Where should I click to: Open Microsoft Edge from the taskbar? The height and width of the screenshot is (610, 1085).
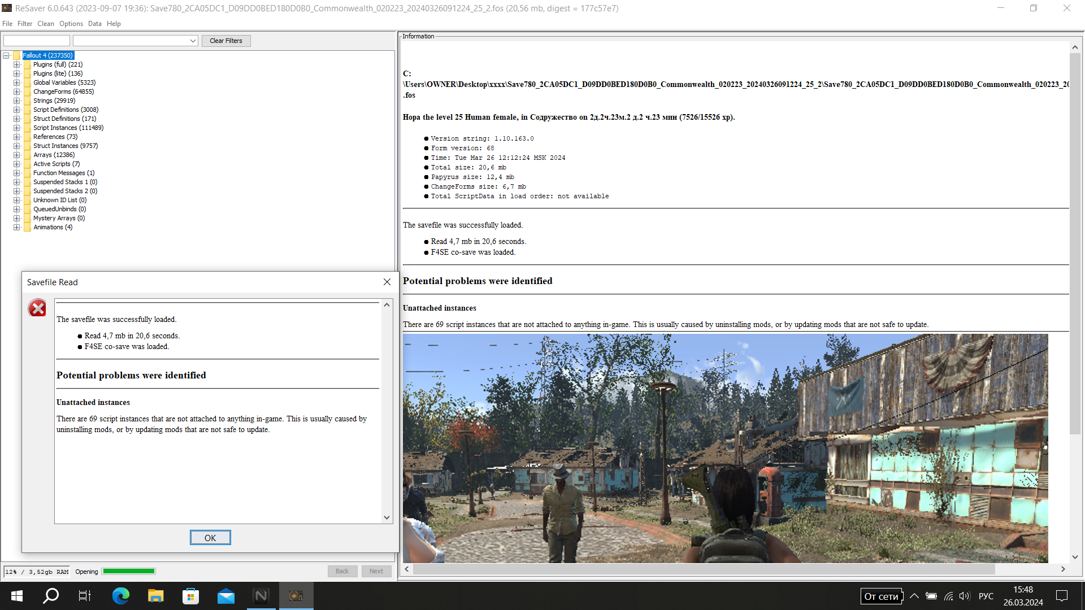[120, 596]
